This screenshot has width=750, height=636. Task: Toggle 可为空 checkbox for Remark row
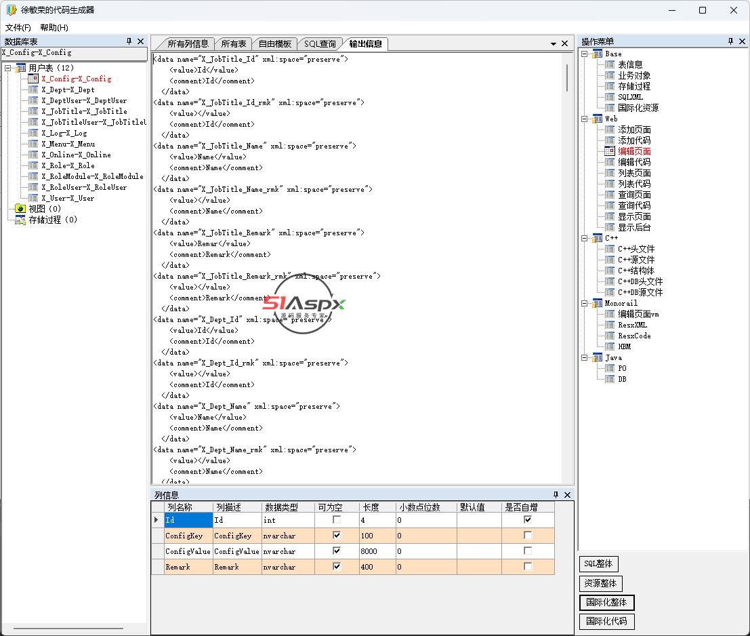tap(337, 567)
